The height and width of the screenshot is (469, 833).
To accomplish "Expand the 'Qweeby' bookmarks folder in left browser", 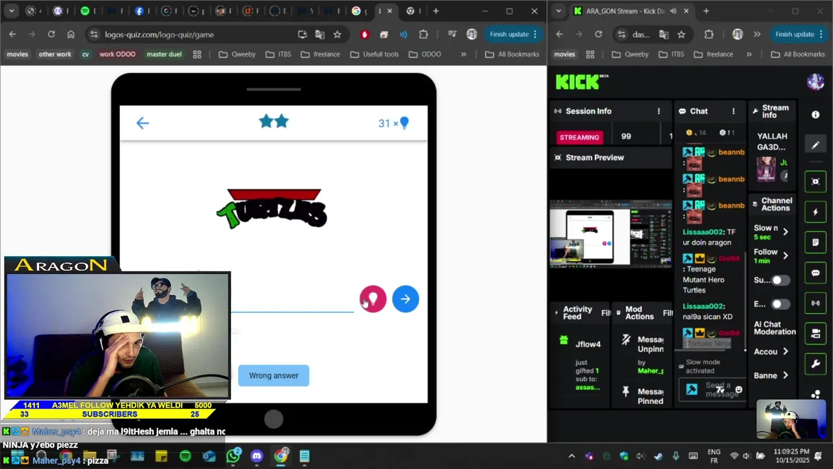I will [237, 54].
